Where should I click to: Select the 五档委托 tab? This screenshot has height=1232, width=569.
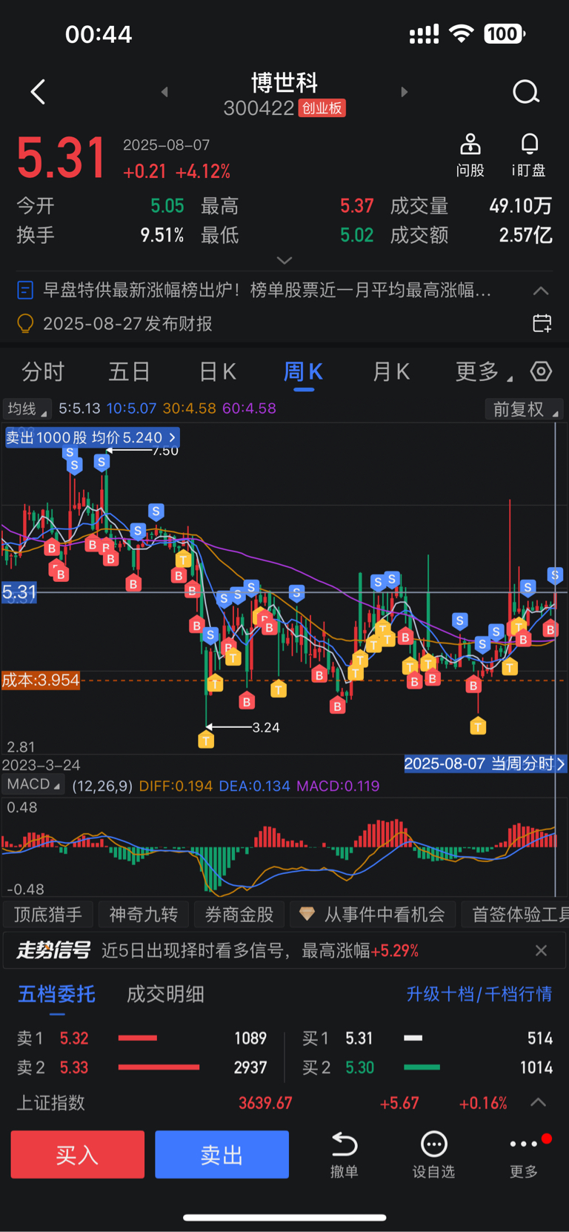click(x=56, y=994)
